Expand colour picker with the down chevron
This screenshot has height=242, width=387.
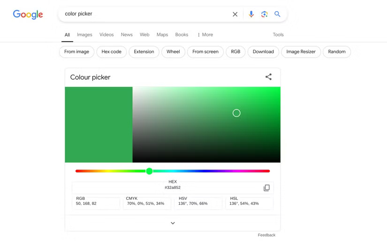[x=173, y=223]
